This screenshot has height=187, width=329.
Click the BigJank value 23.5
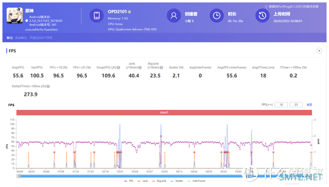(x=155, y=76)
